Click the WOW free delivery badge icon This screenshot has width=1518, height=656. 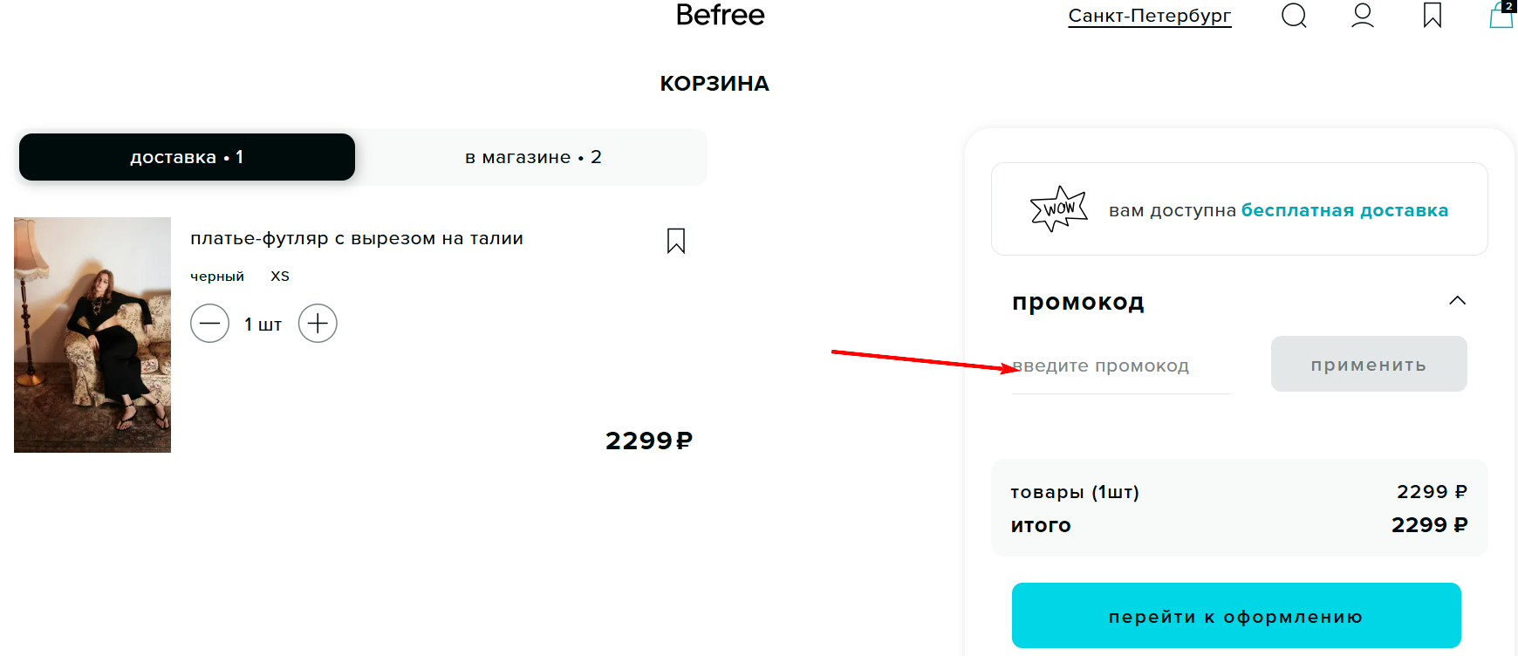(1057, 208)
